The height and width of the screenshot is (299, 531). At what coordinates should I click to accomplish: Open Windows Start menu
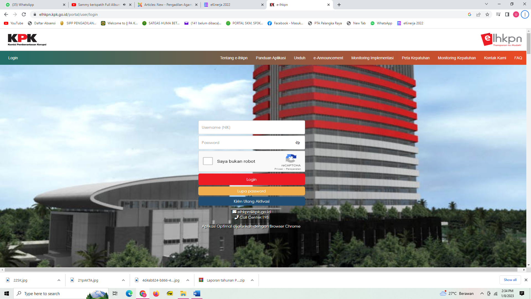[x=7, y=293]
